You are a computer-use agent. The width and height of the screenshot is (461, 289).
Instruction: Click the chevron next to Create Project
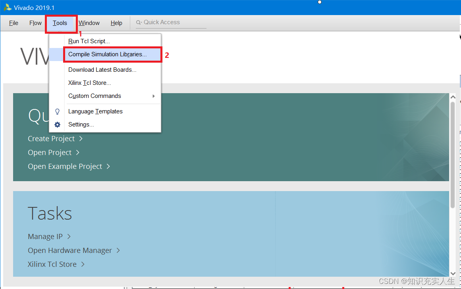point(81,138)
